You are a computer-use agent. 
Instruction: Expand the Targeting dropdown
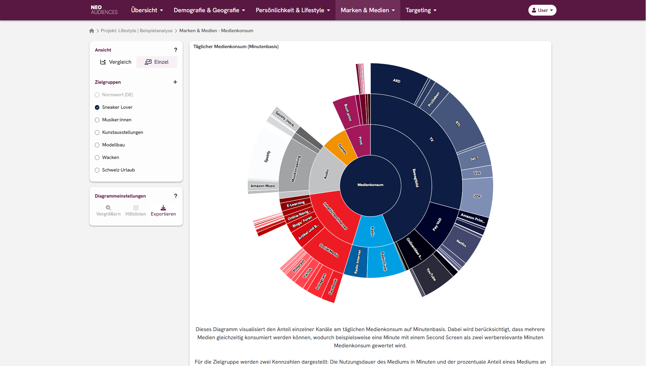point(421,10)
